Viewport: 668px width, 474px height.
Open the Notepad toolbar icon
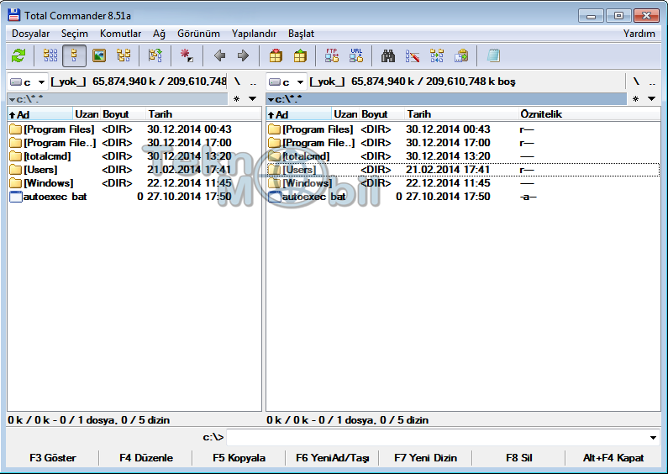tap(493, 55)
